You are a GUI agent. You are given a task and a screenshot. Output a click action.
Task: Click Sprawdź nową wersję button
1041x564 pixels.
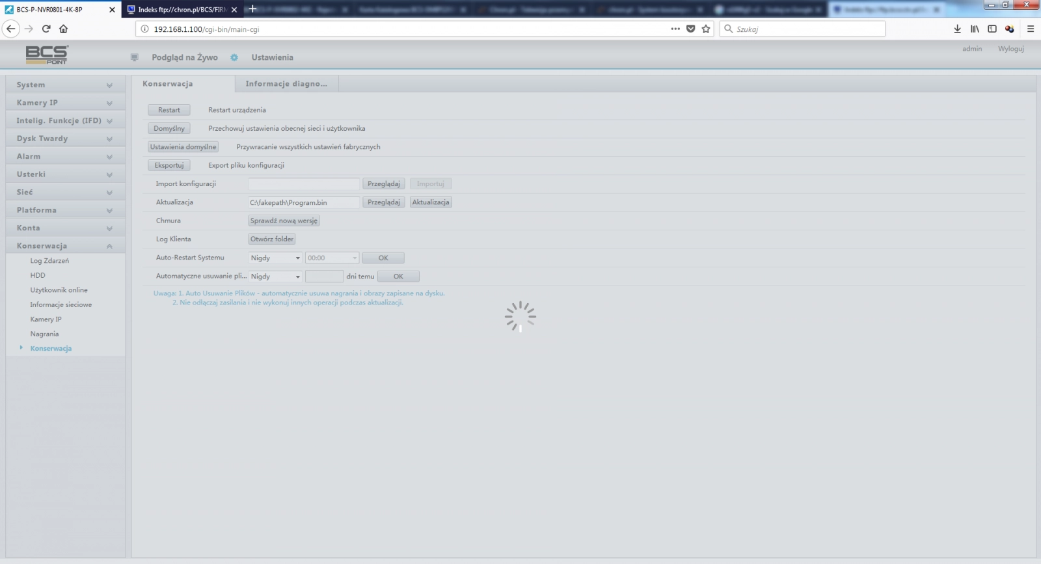coord(284,221)
